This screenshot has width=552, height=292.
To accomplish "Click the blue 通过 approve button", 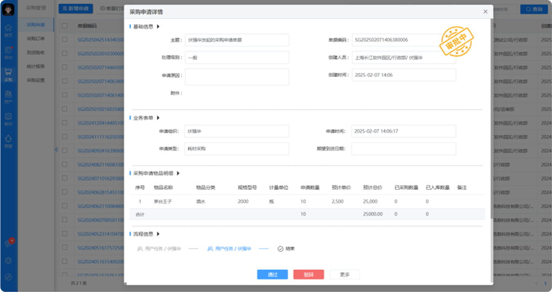I will coord(272,274).
